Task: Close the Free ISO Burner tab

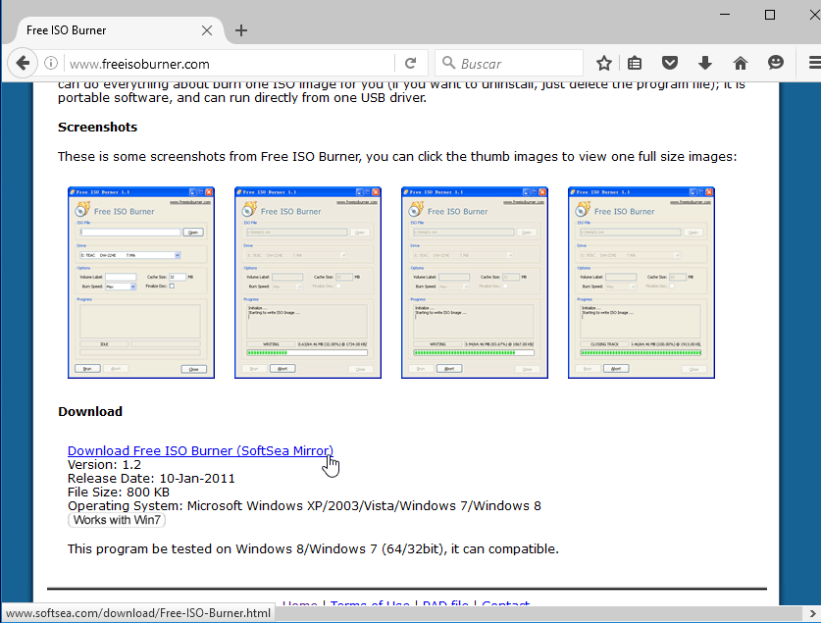Action: (207, 30)
